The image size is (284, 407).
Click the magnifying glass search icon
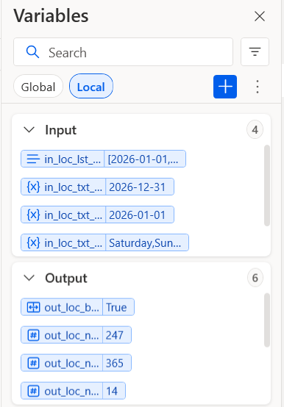pos(32,52)
